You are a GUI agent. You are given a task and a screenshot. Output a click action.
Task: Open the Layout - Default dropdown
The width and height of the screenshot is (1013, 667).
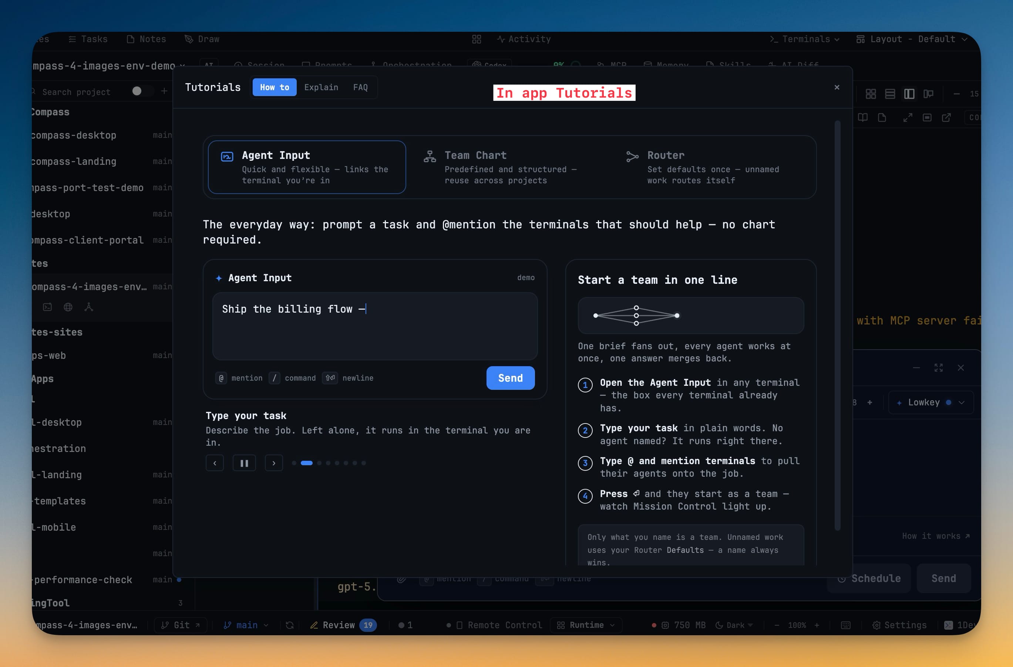(912, 39)
